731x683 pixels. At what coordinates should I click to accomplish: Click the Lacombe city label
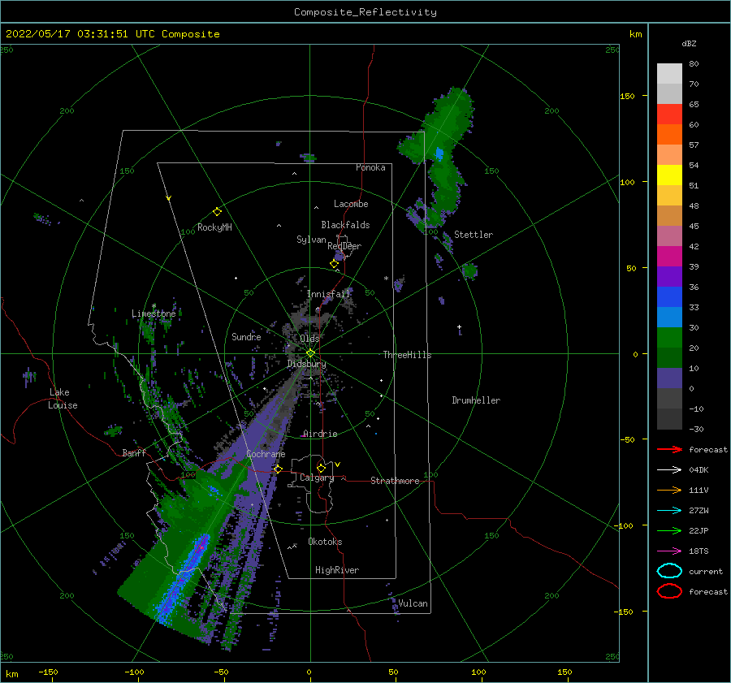[351, 204]
